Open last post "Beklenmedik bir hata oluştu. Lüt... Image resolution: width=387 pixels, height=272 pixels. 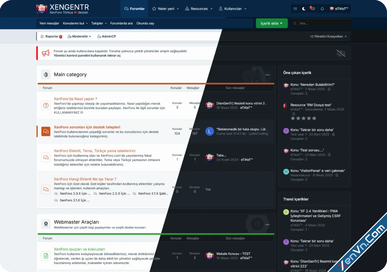click(x=242, y=129)
